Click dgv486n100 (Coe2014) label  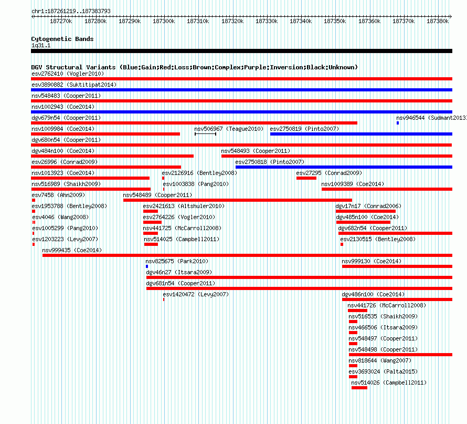(x=373, y=294)
